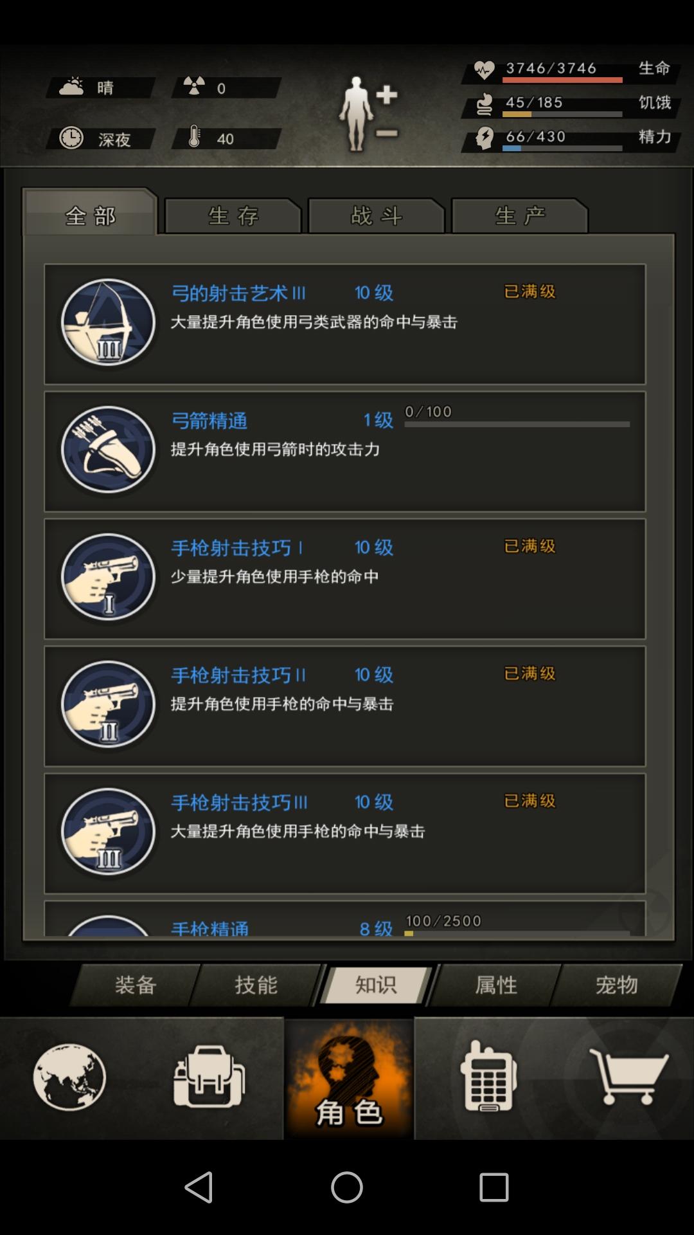Open the 技能 skills section
This screenshot has width=694, height=1235.
point(256,985)
